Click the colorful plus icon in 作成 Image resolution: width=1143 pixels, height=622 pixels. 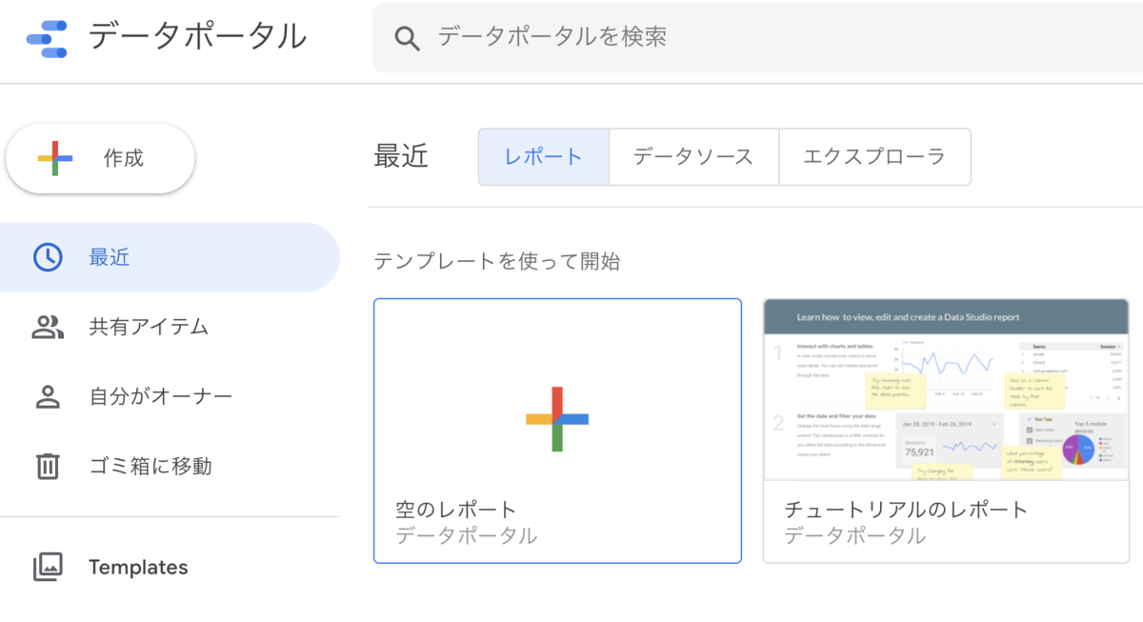(x=55, y=158)
